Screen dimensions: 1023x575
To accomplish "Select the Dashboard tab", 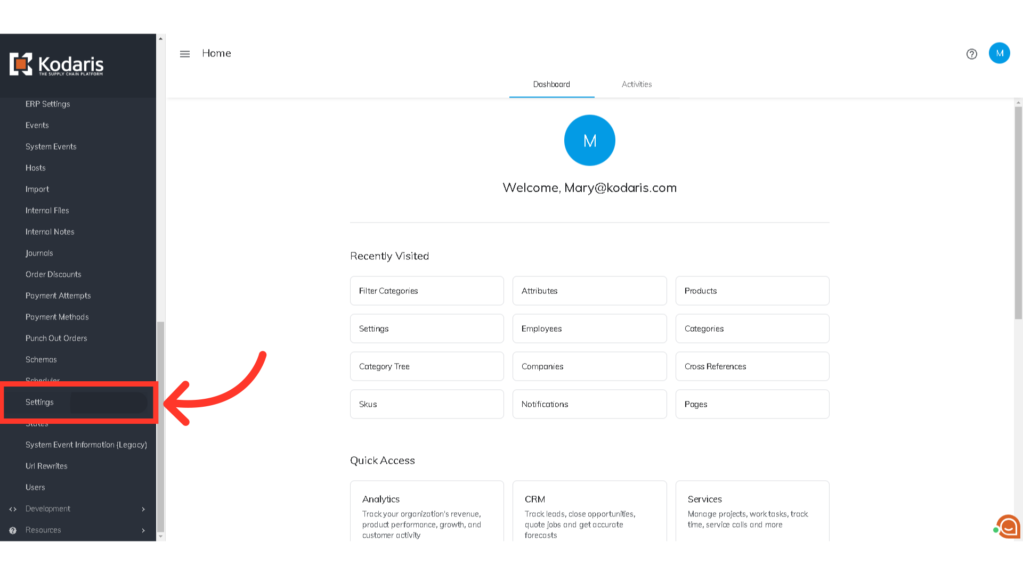I will (551, 84).
